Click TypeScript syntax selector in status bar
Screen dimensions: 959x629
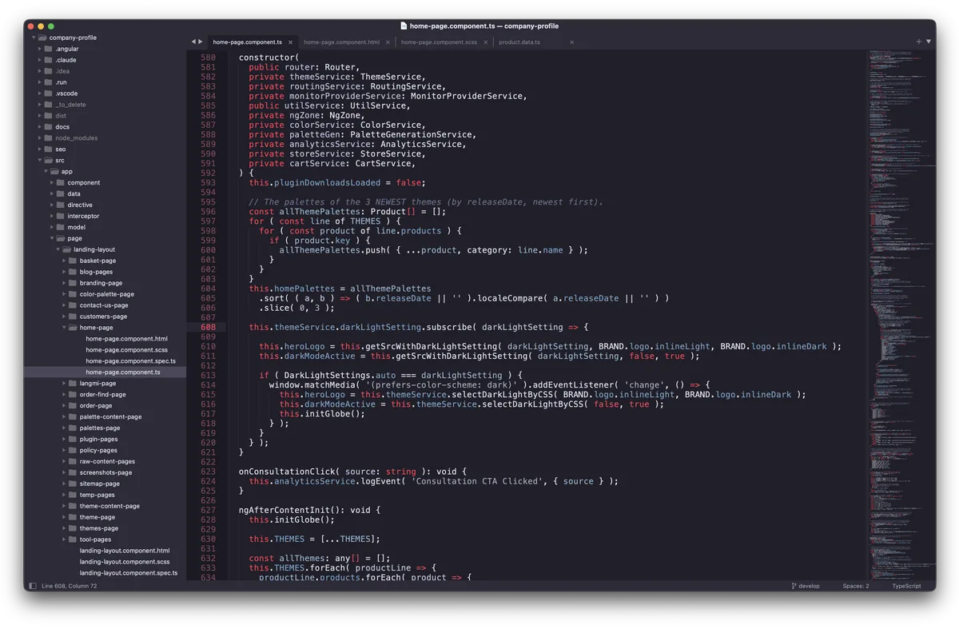[x=907, y=586]
